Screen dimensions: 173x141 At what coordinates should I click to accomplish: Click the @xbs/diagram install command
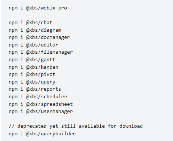35,30
